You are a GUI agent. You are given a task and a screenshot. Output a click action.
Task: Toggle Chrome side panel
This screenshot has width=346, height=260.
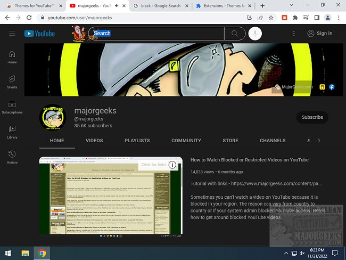[x=317, y=18]
